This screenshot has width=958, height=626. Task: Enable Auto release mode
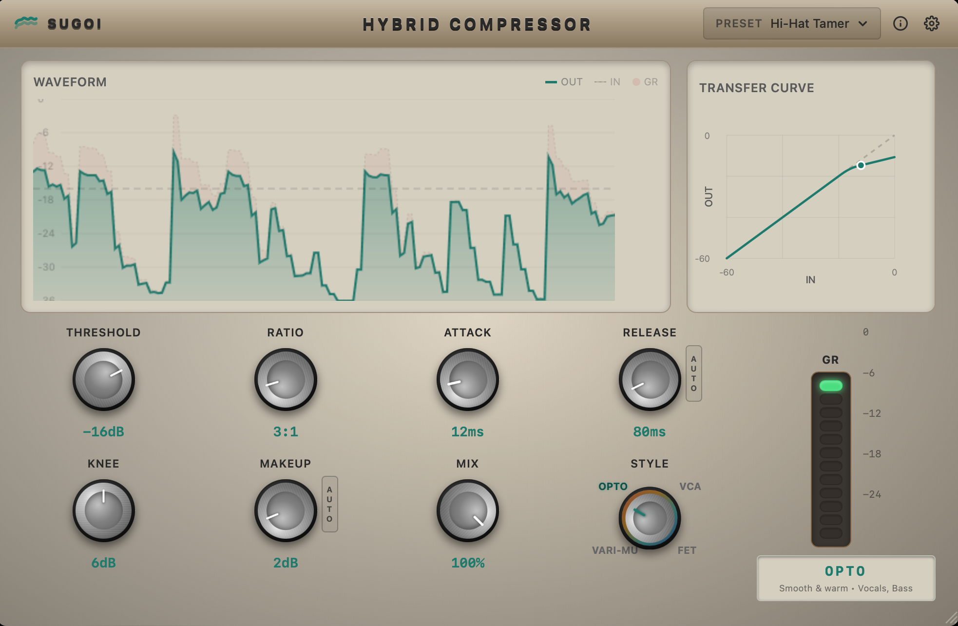694,373
